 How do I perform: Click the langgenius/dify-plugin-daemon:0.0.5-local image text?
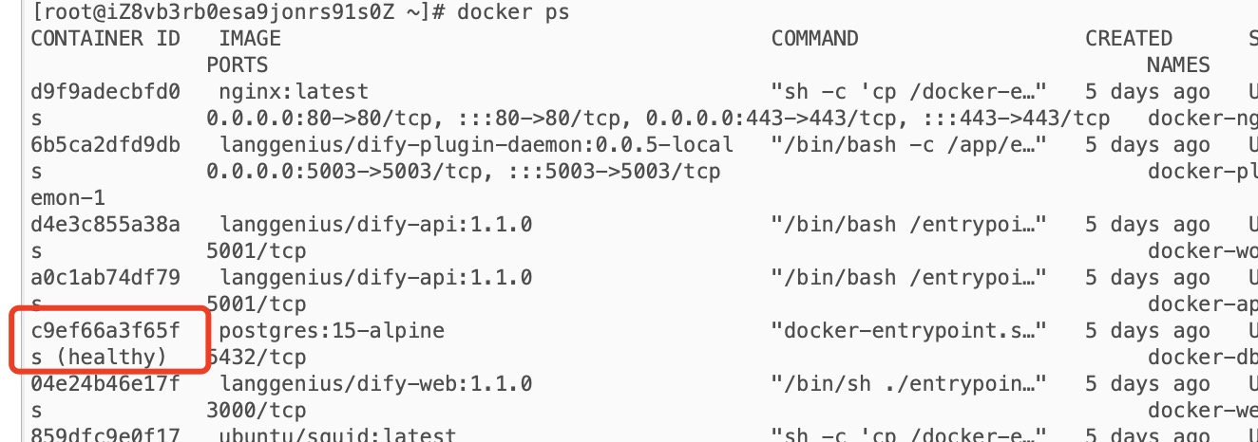tap(475, 145)
